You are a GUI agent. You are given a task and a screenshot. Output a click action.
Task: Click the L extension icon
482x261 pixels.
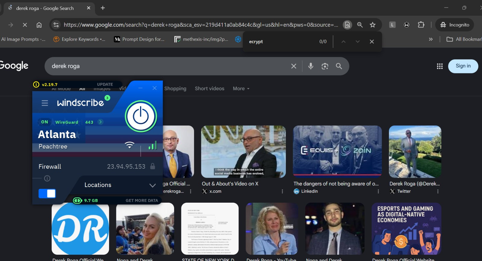392,25
